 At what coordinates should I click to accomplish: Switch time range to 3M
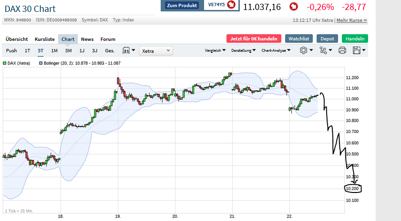click(68, 50)
